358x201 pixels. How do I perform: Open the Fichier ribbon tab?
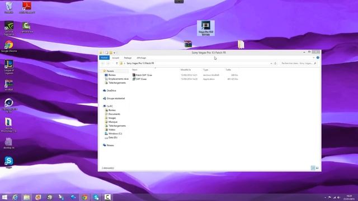pos(105,58)
